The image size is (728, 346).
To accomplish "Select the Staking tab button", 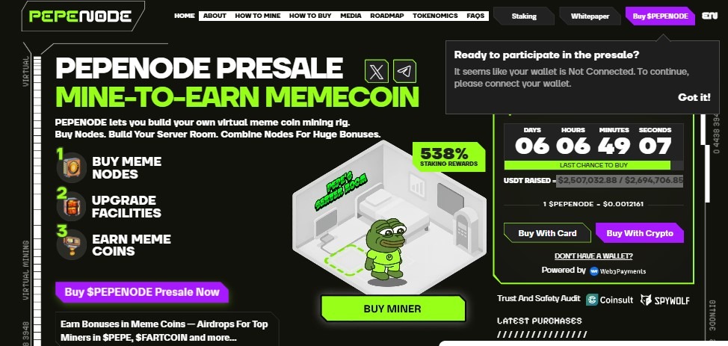I will click(524, 16).
